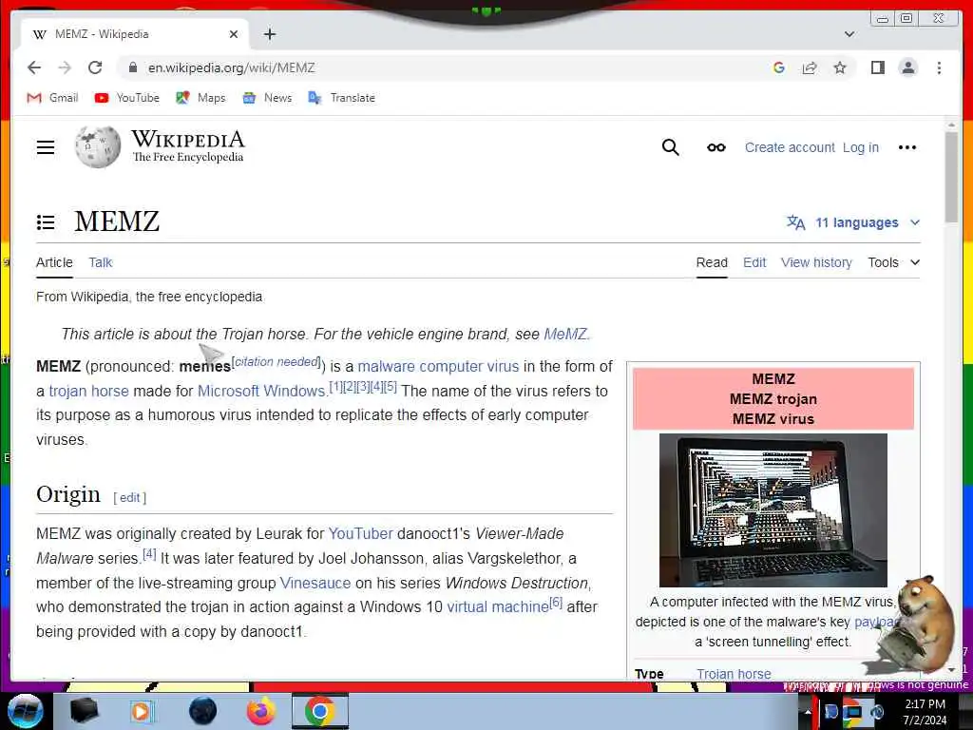The width and height of the screenshot is (973, 730).
Task: Click the Wikipedia globe logo
Action: 98,147
